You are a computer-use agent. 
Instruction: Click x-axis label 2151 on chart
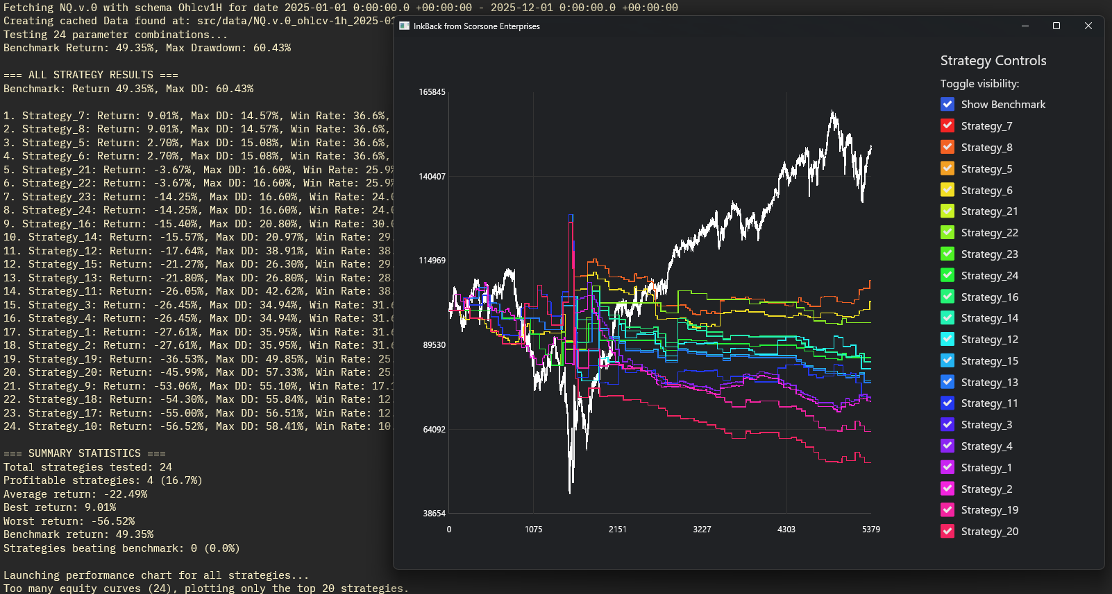[618, 530]
